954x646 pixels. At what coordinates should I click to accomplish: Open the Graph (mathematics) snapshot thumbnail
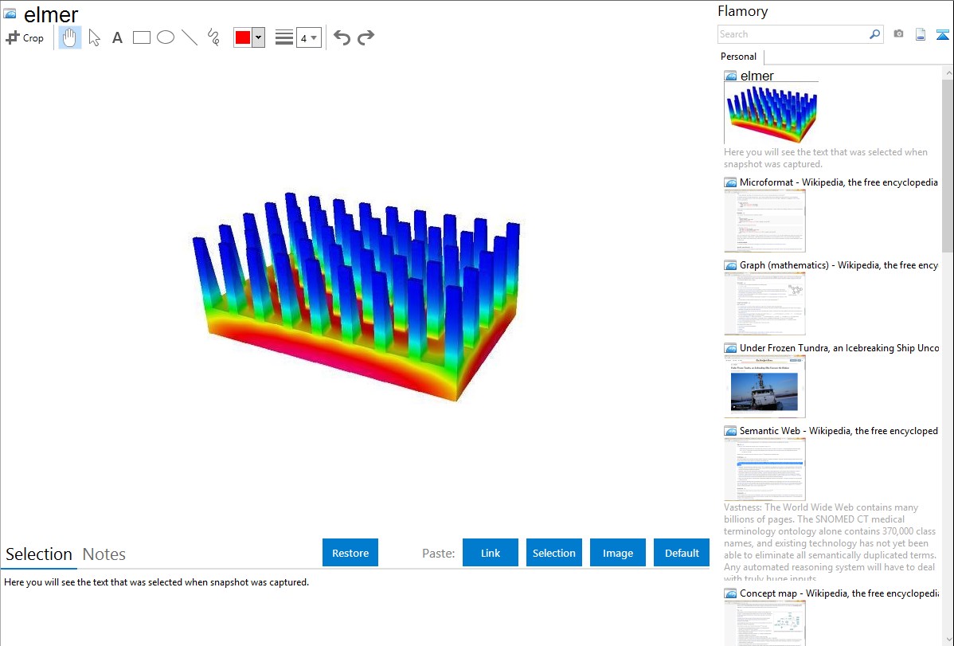click(x=764, y=303)
